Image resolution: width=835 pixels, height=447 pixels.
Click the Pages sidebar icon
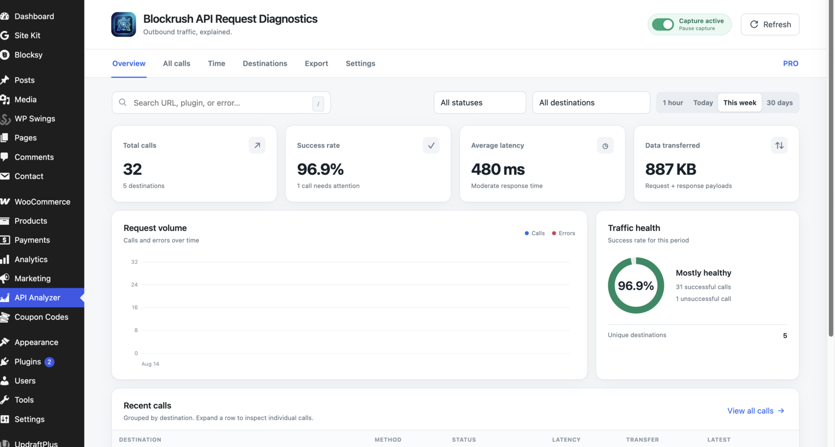[5, 138]
